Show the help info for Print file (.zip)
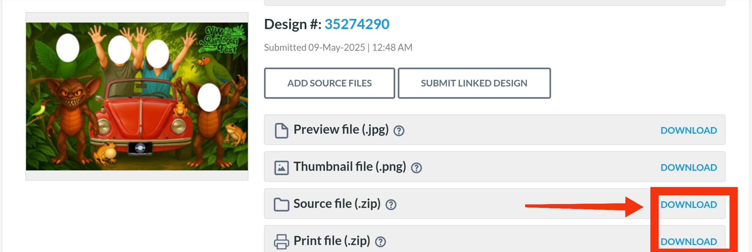 [x=380, y=242]
